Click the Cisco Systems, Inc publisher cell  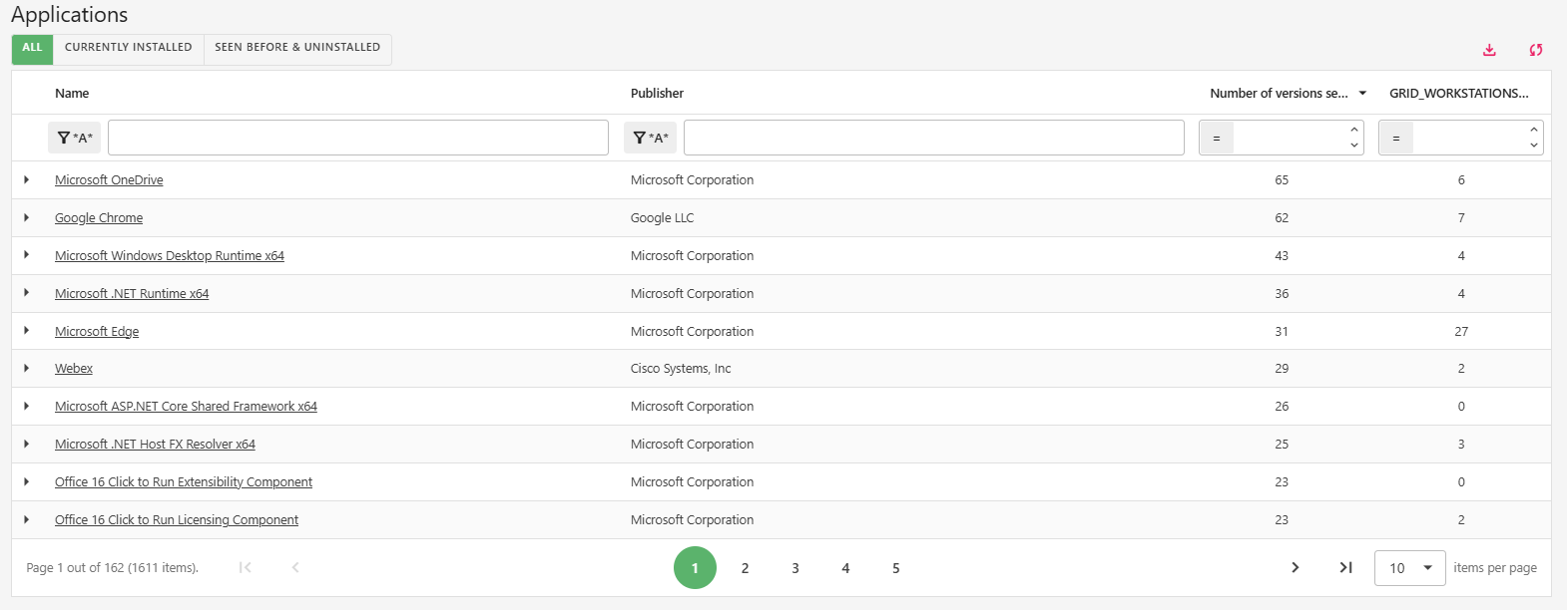[681, 369]
